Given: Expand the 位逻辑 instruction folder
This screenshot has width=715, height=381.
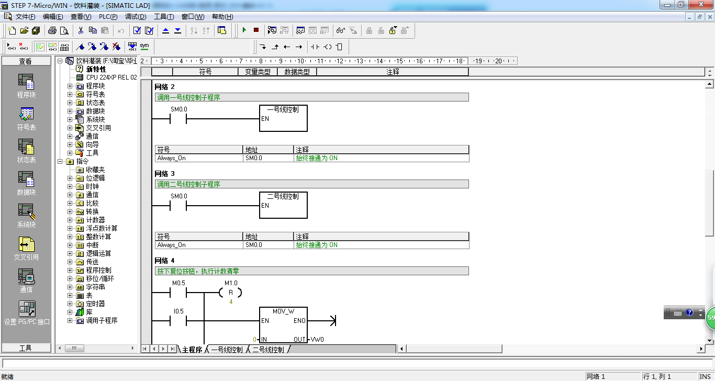Looking at the screenshot, I should (x=70, y=178).
